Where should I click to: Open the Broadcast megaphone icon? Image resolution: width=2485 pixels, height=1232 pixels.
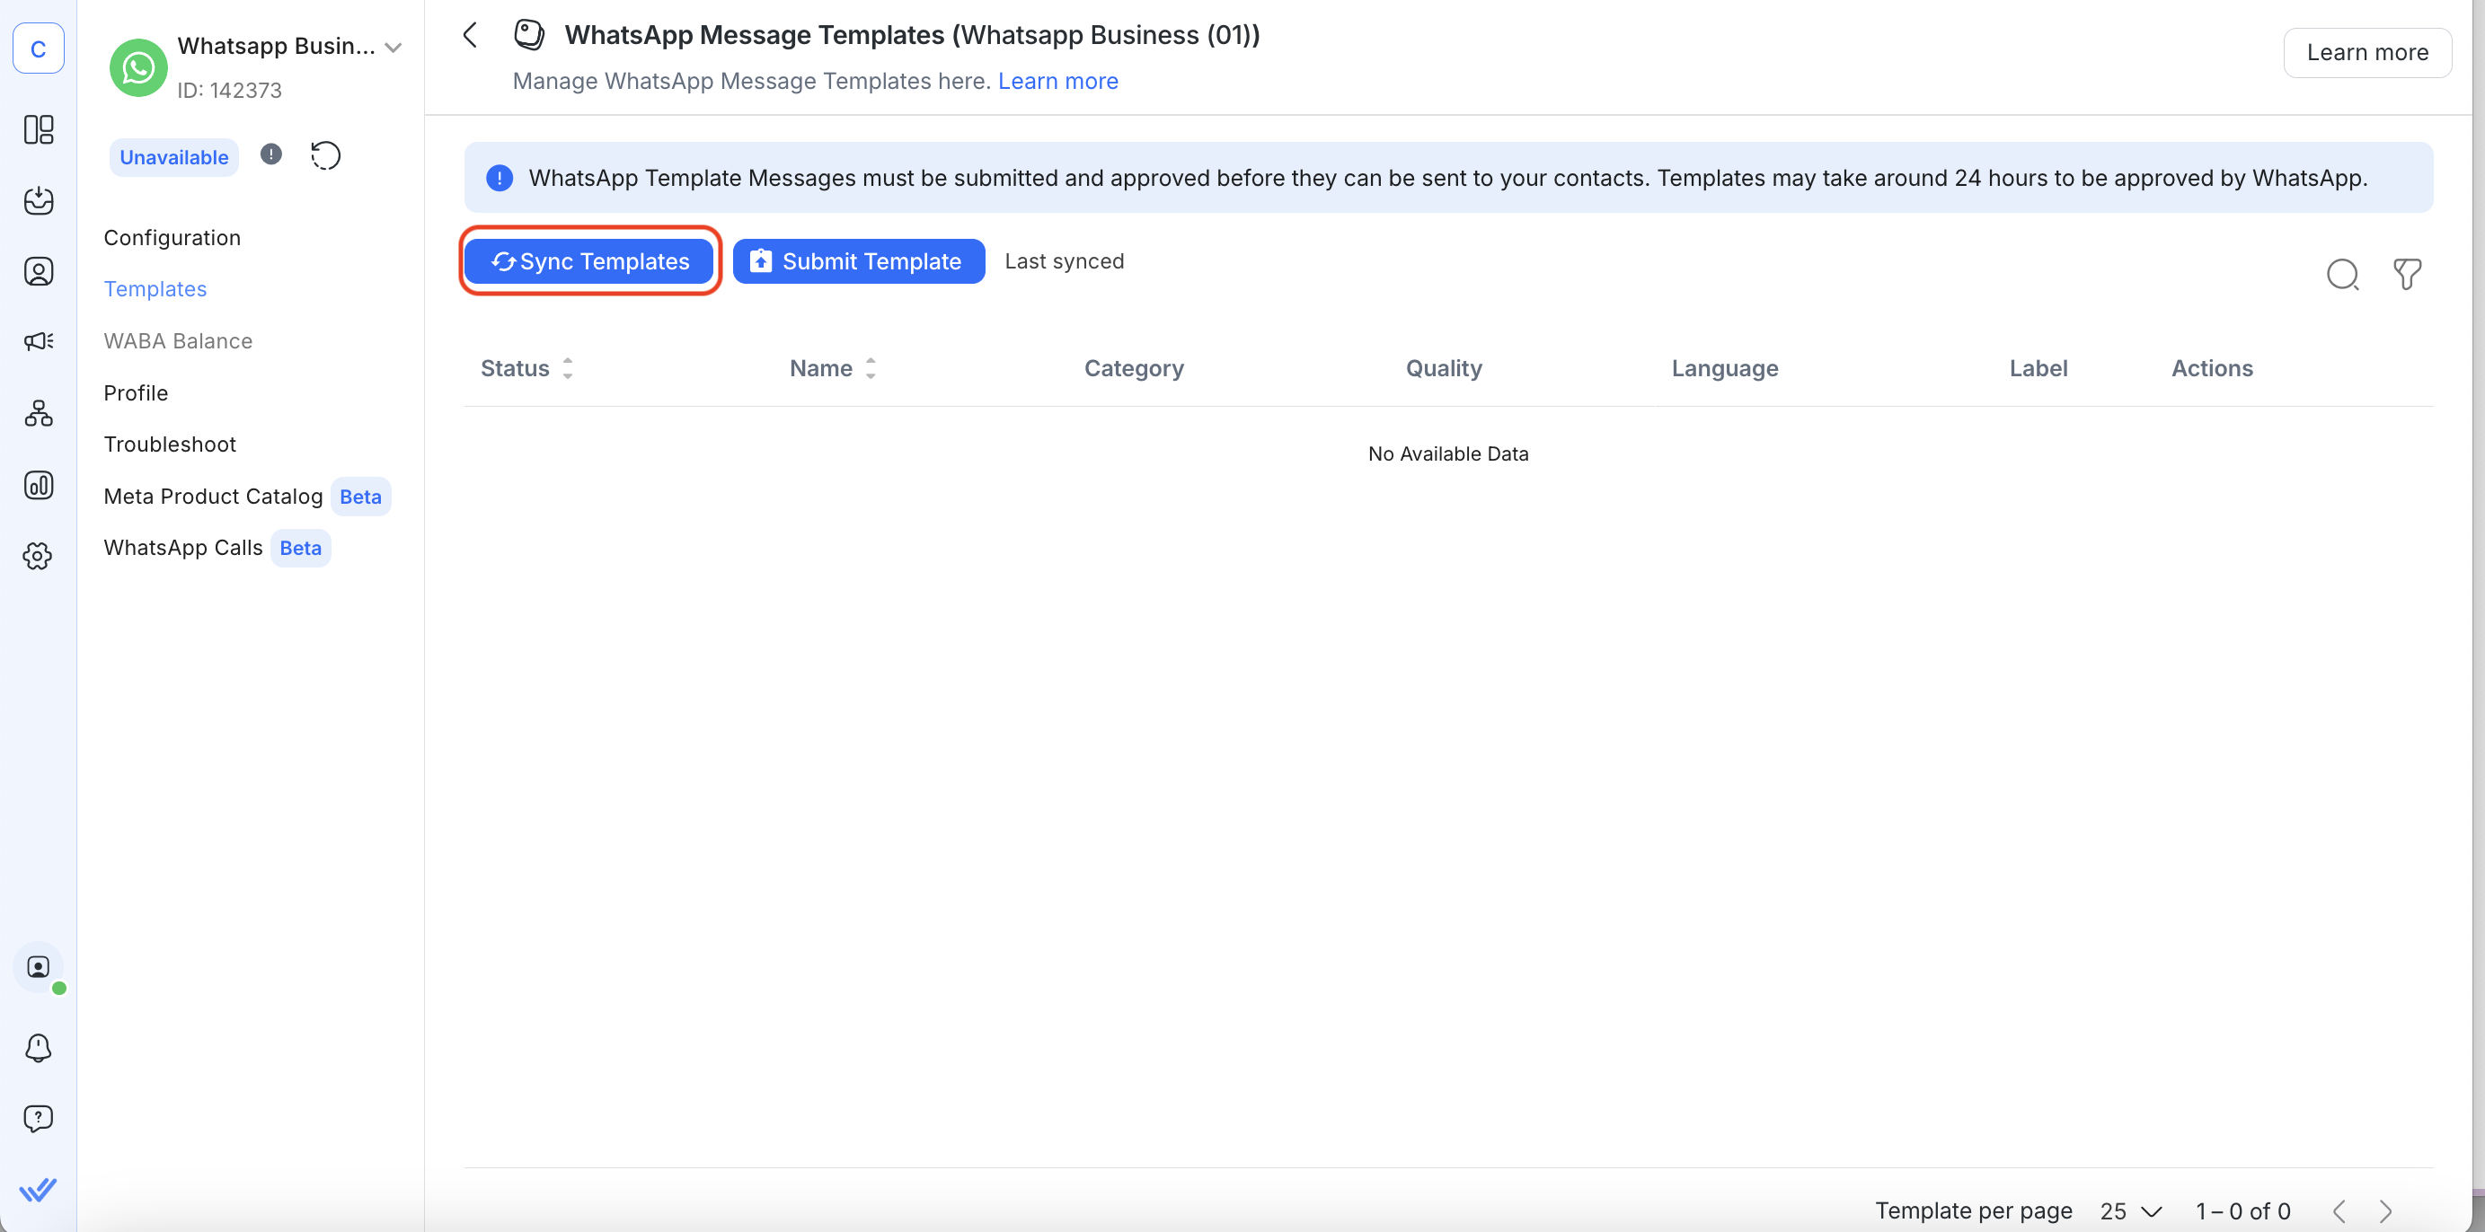(39, 341)
